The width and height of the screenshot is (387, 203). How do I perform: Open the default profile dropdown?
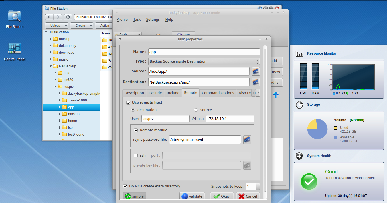(128, 35)
